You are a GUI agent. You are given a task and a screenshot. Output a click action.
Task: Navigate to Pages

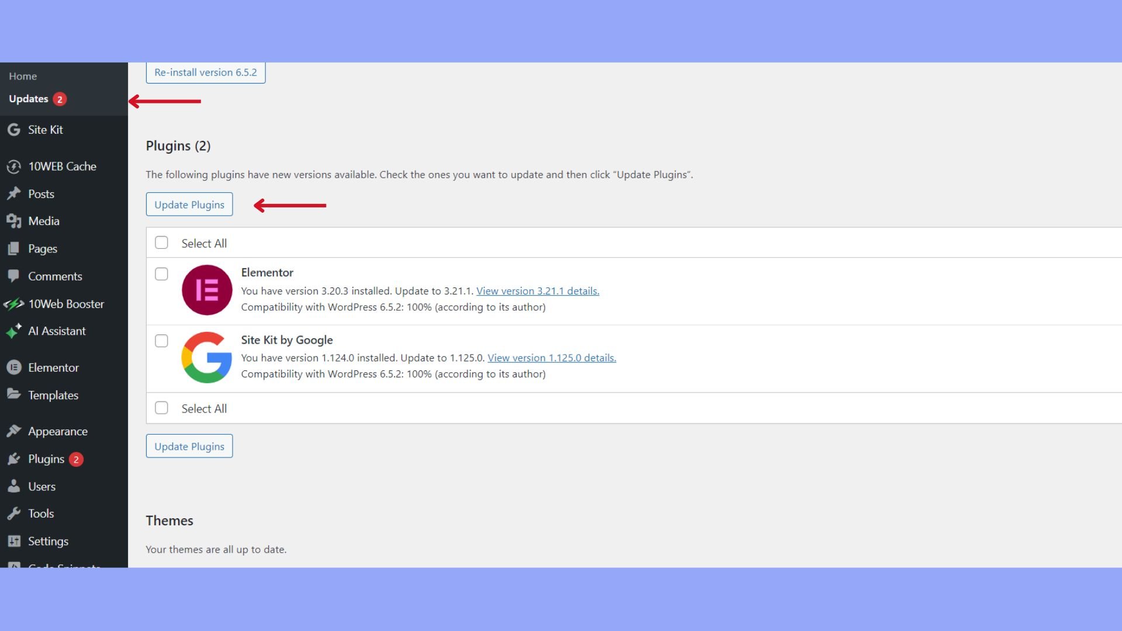tap(43, 248)
